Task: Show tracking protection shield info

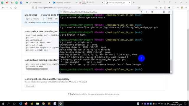Action: pyautogui.click(x=33, y=8)
